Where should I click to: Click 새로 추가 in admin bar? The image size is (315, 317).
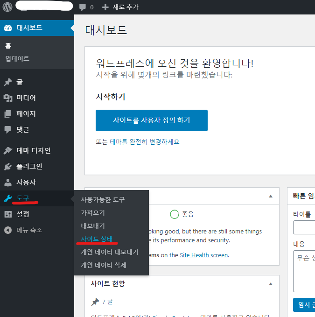126,7
